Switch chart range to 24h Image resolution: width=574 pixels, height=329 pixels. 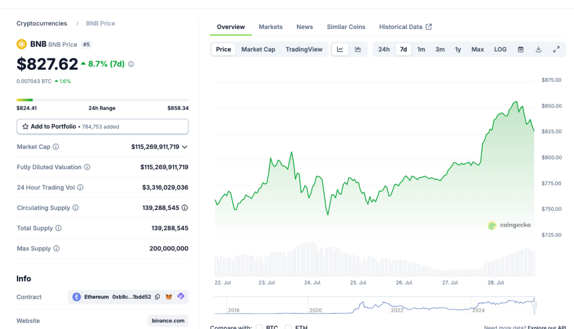[384, 49]
